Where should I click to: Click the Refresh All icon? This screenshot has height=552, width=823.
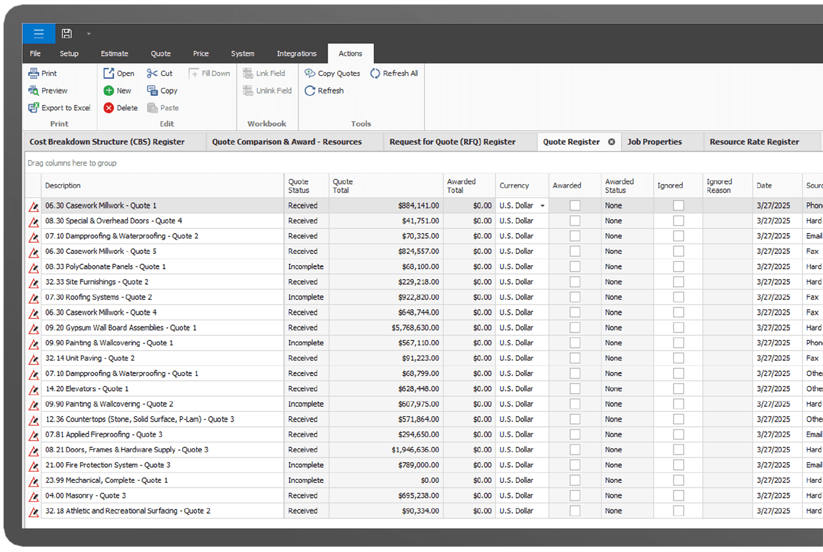(x=375, y=73)
